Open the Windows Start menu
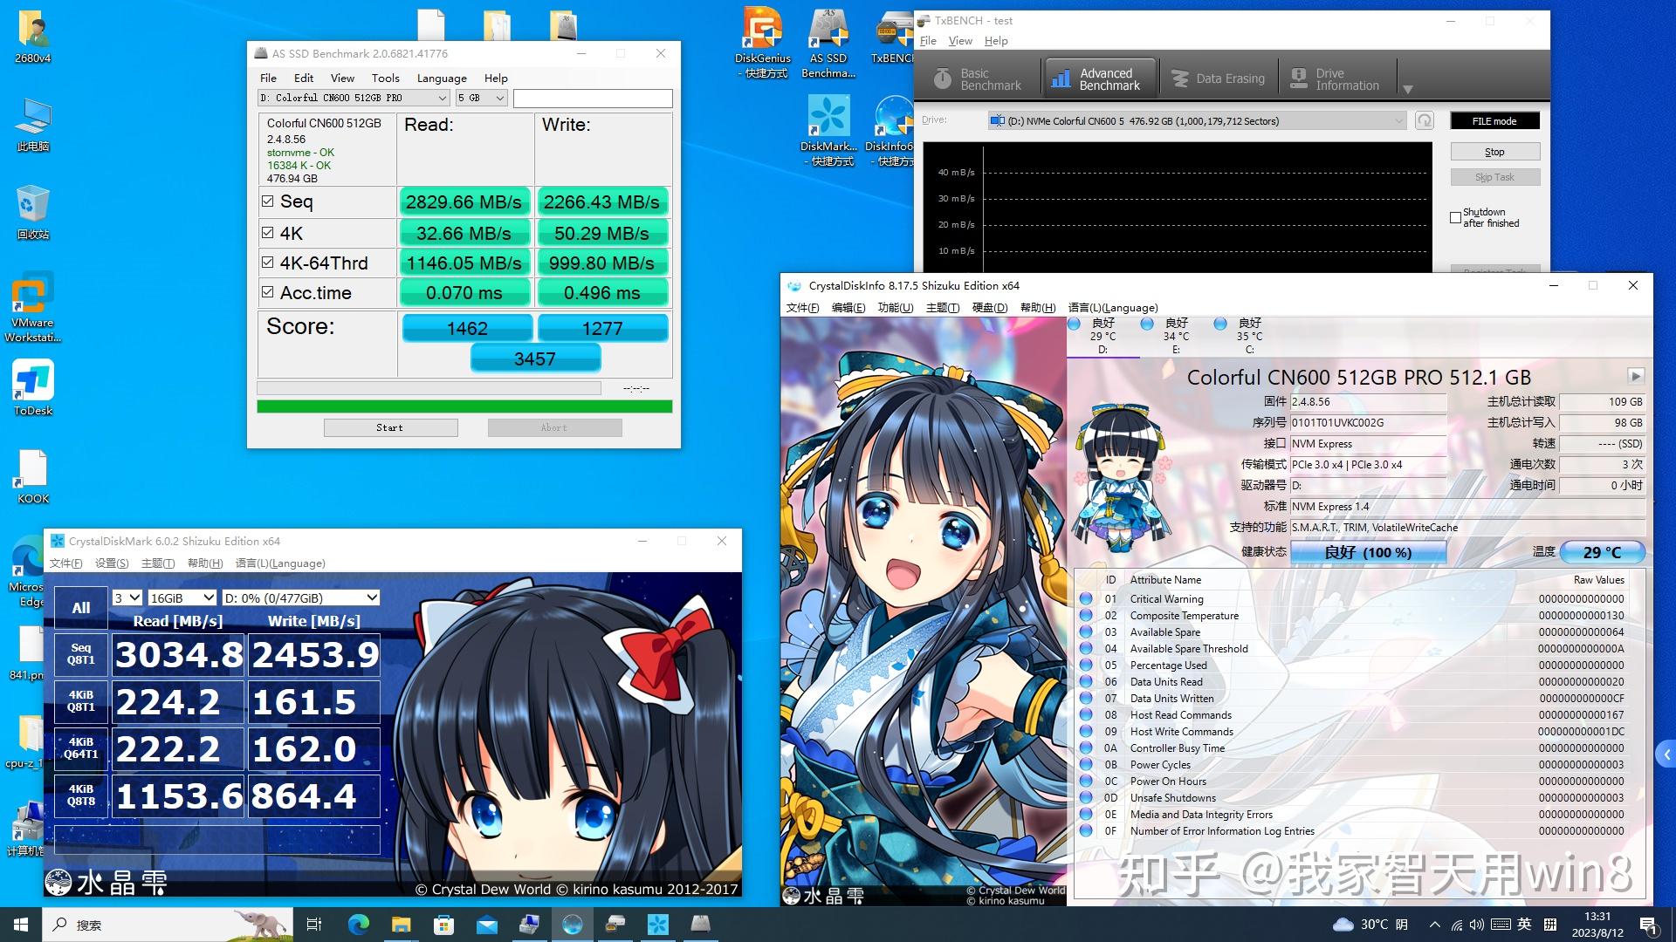This screenshot has width=1676, height=942. (x=21, y=925)
